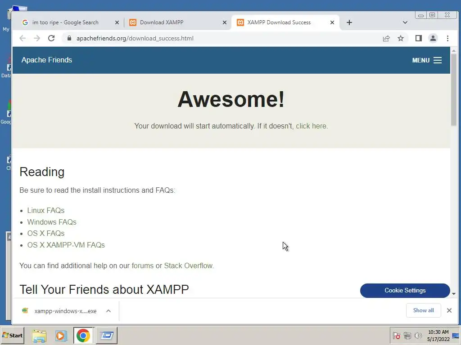Open the OS X FAQs link
The image size is (461, 345).
pyautogui.click(x=46, y=233)
